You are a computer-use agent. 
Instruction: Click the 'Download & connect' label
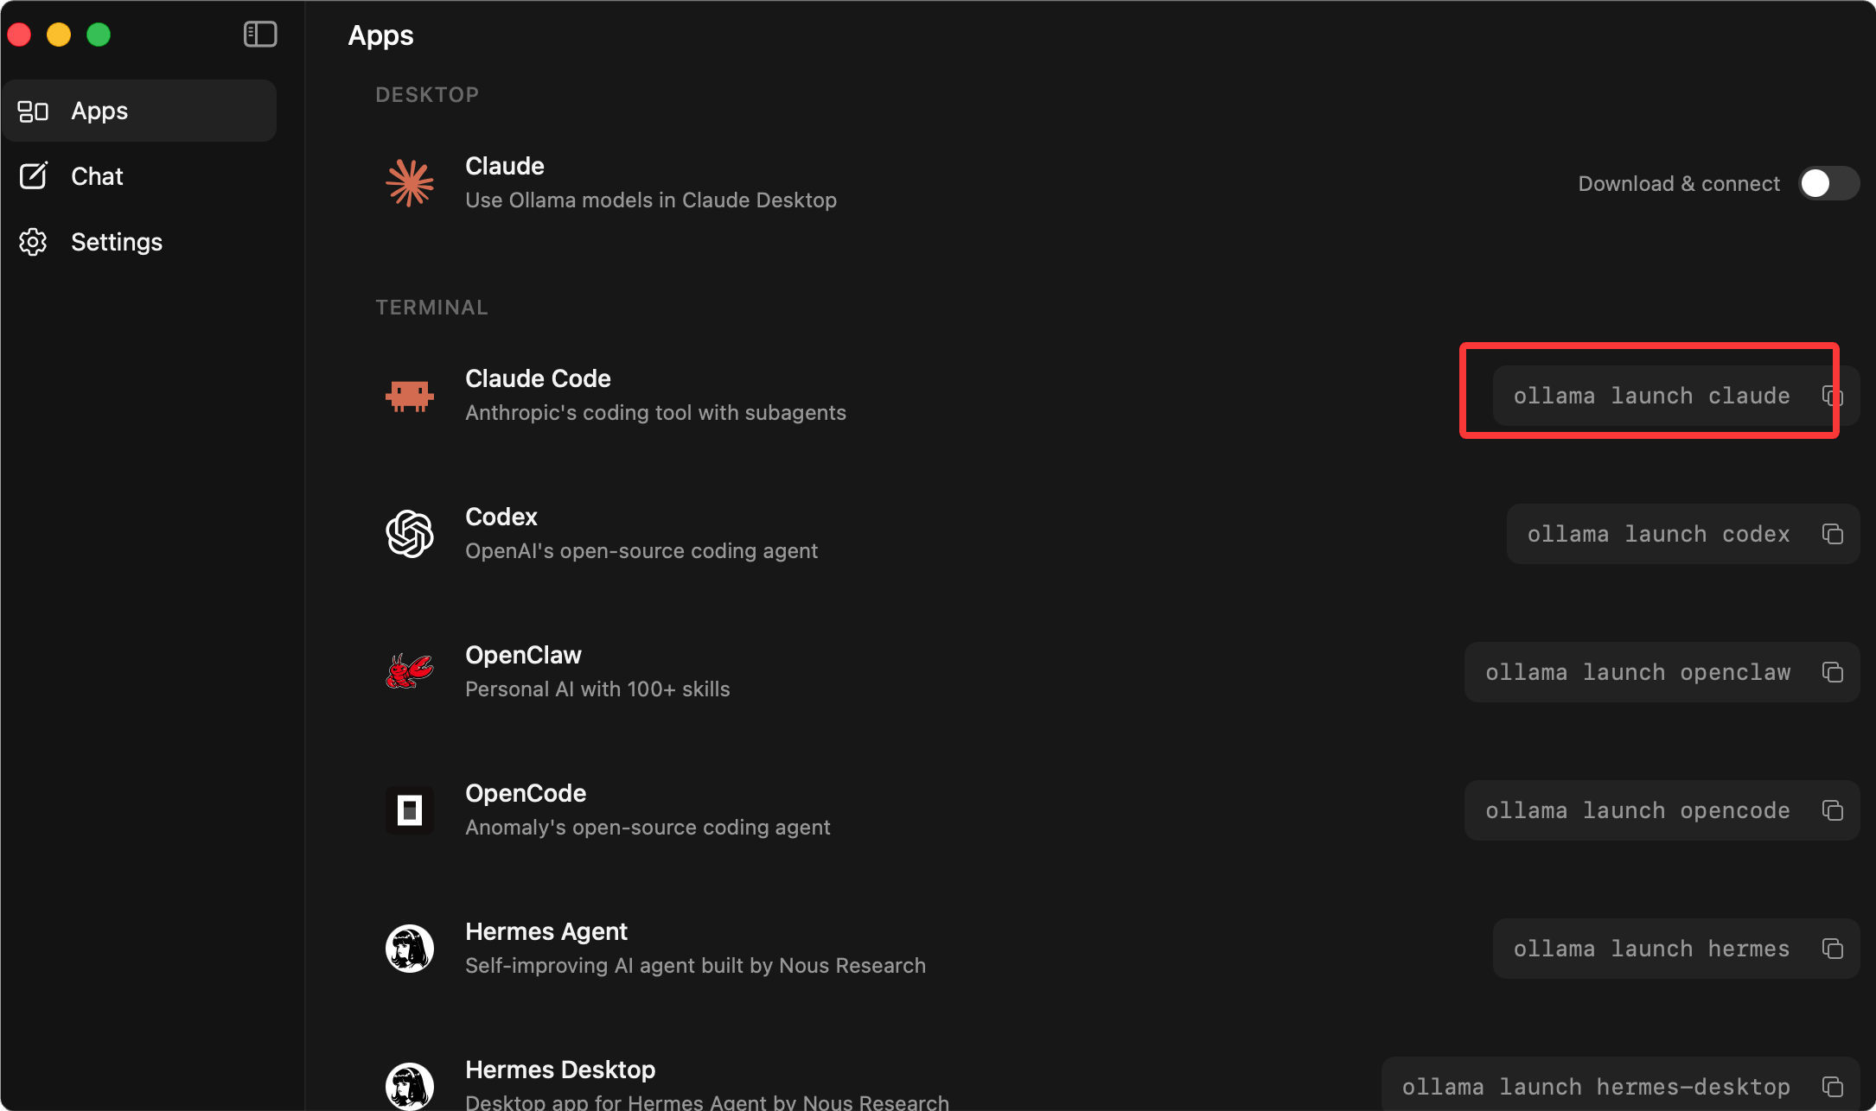[1679, 183]
